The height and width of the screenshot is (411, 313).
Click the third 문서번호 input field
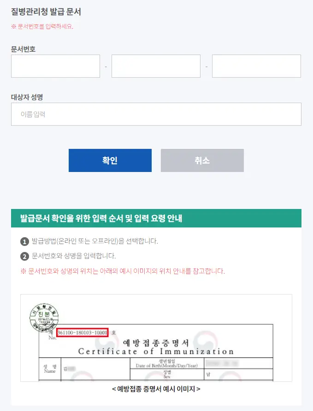pyautogui.click(x=256, y=66)
